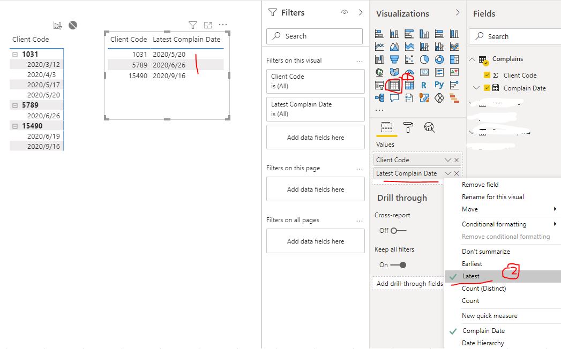The width and height of the screenshot is (561, 349).
Task: Toggle Complain Date field checkbox
Action: (487, 88)
